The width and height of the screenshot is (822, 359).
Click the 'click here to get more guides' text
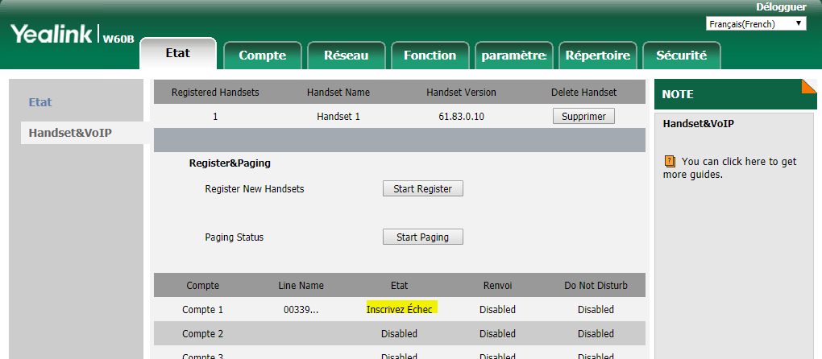click(x=737, y=167)
